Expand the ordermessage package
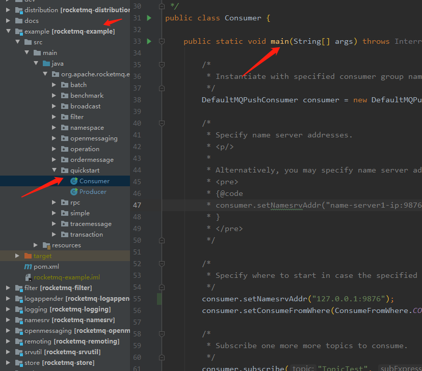 [54, 160]
